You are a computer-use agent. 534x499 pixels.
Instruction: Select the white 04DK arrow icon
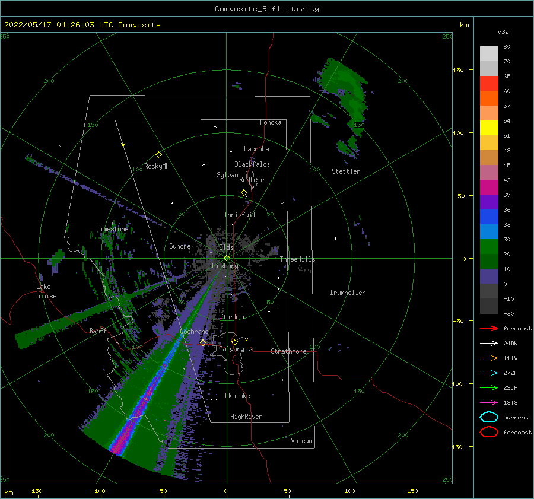click(489, 343)
